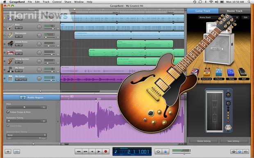
Task: Click the Record button in transport
Action: tap(106, 151)
